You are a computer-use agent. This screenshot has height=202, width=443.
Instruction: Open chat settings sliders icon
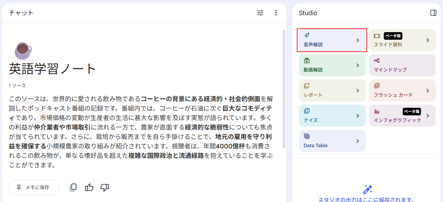coord(260,13)
